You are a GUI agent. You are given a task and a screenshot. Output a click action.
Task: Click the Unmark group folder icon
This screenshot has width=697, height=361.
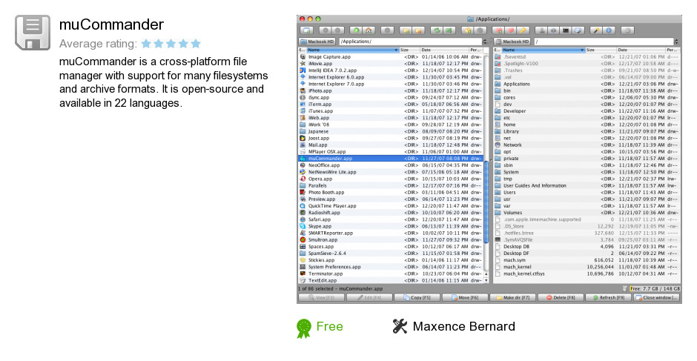418,30
